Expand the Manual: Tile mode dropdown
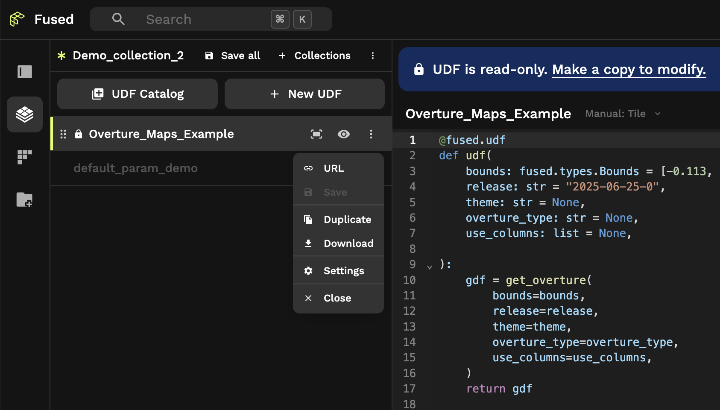 [x=623, y=114]
